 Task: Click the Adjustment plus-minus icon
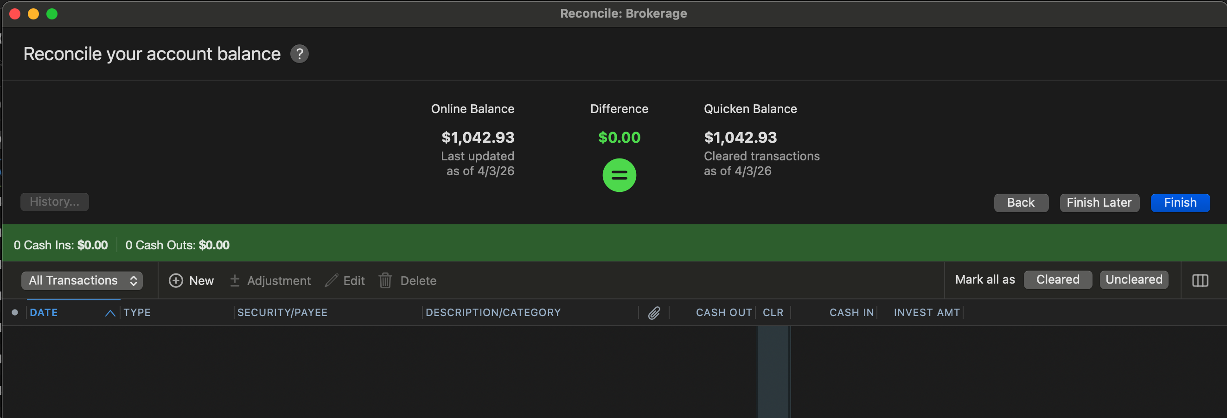(x=234, y=280)
